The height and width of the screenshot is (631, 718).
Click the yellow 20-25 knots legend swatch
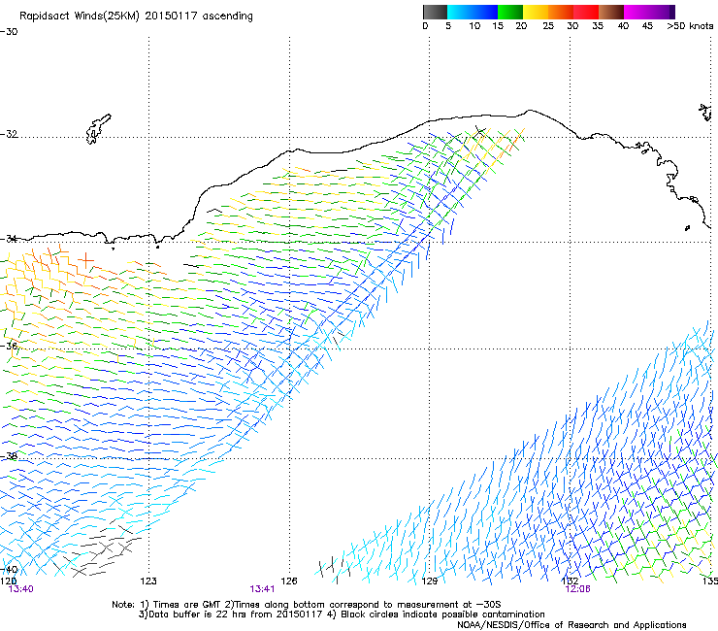coord(536,12)
